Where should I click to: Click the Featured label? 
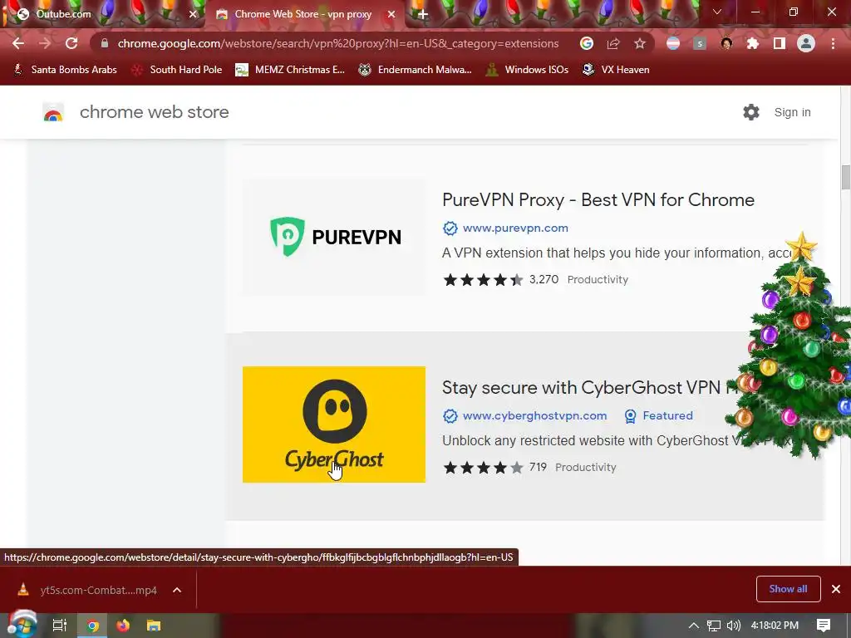(667, 416)
